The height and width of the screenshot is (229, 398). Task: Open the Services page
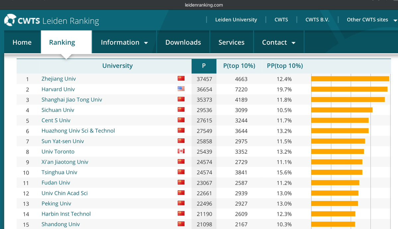point(231,42)
